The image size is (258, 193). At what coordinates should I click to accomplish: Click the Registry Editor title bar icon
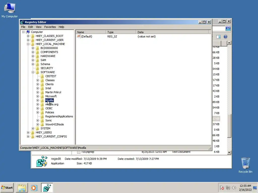pos(22,22)
